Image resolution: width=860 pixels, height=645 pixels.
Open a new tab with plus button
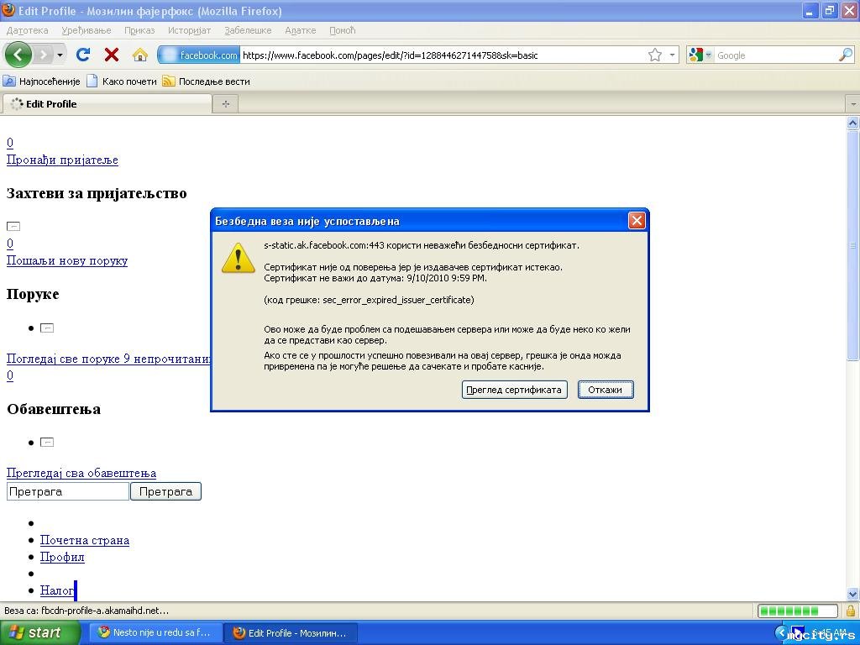point(225,103)
